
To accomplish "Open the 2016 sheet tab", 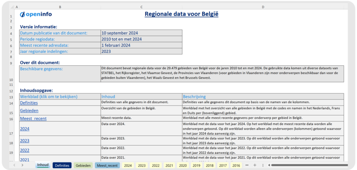I will tap(236, 165).
